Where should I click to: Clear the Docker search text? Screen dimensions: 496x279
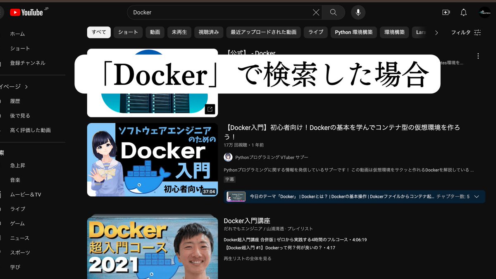[x=316, y=12]
